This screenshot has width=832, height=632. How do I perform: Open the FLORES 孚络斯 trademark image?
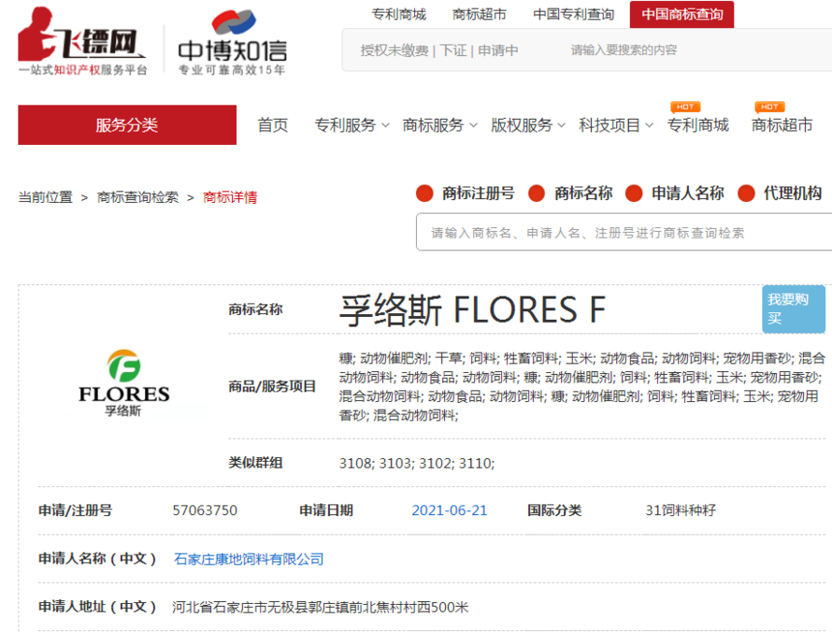tap(124, 384)
